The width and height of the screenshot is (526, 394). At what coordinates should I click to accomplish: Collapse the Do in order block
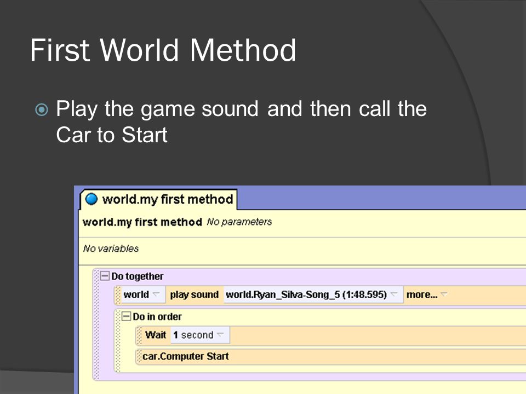pos(126,316)
